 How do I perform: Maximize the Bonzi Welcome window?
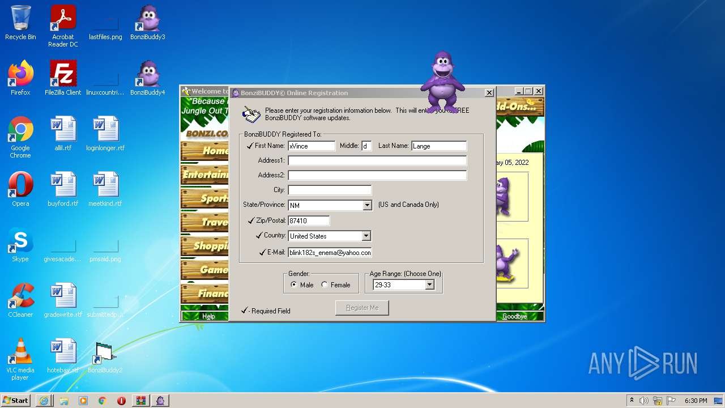coord(528,91)
